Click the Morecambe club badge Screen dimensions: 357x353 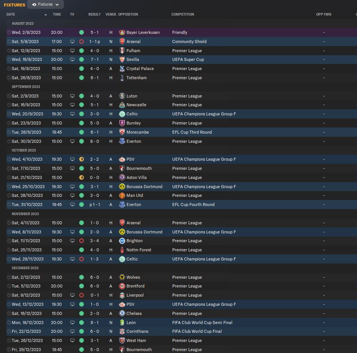122,132
